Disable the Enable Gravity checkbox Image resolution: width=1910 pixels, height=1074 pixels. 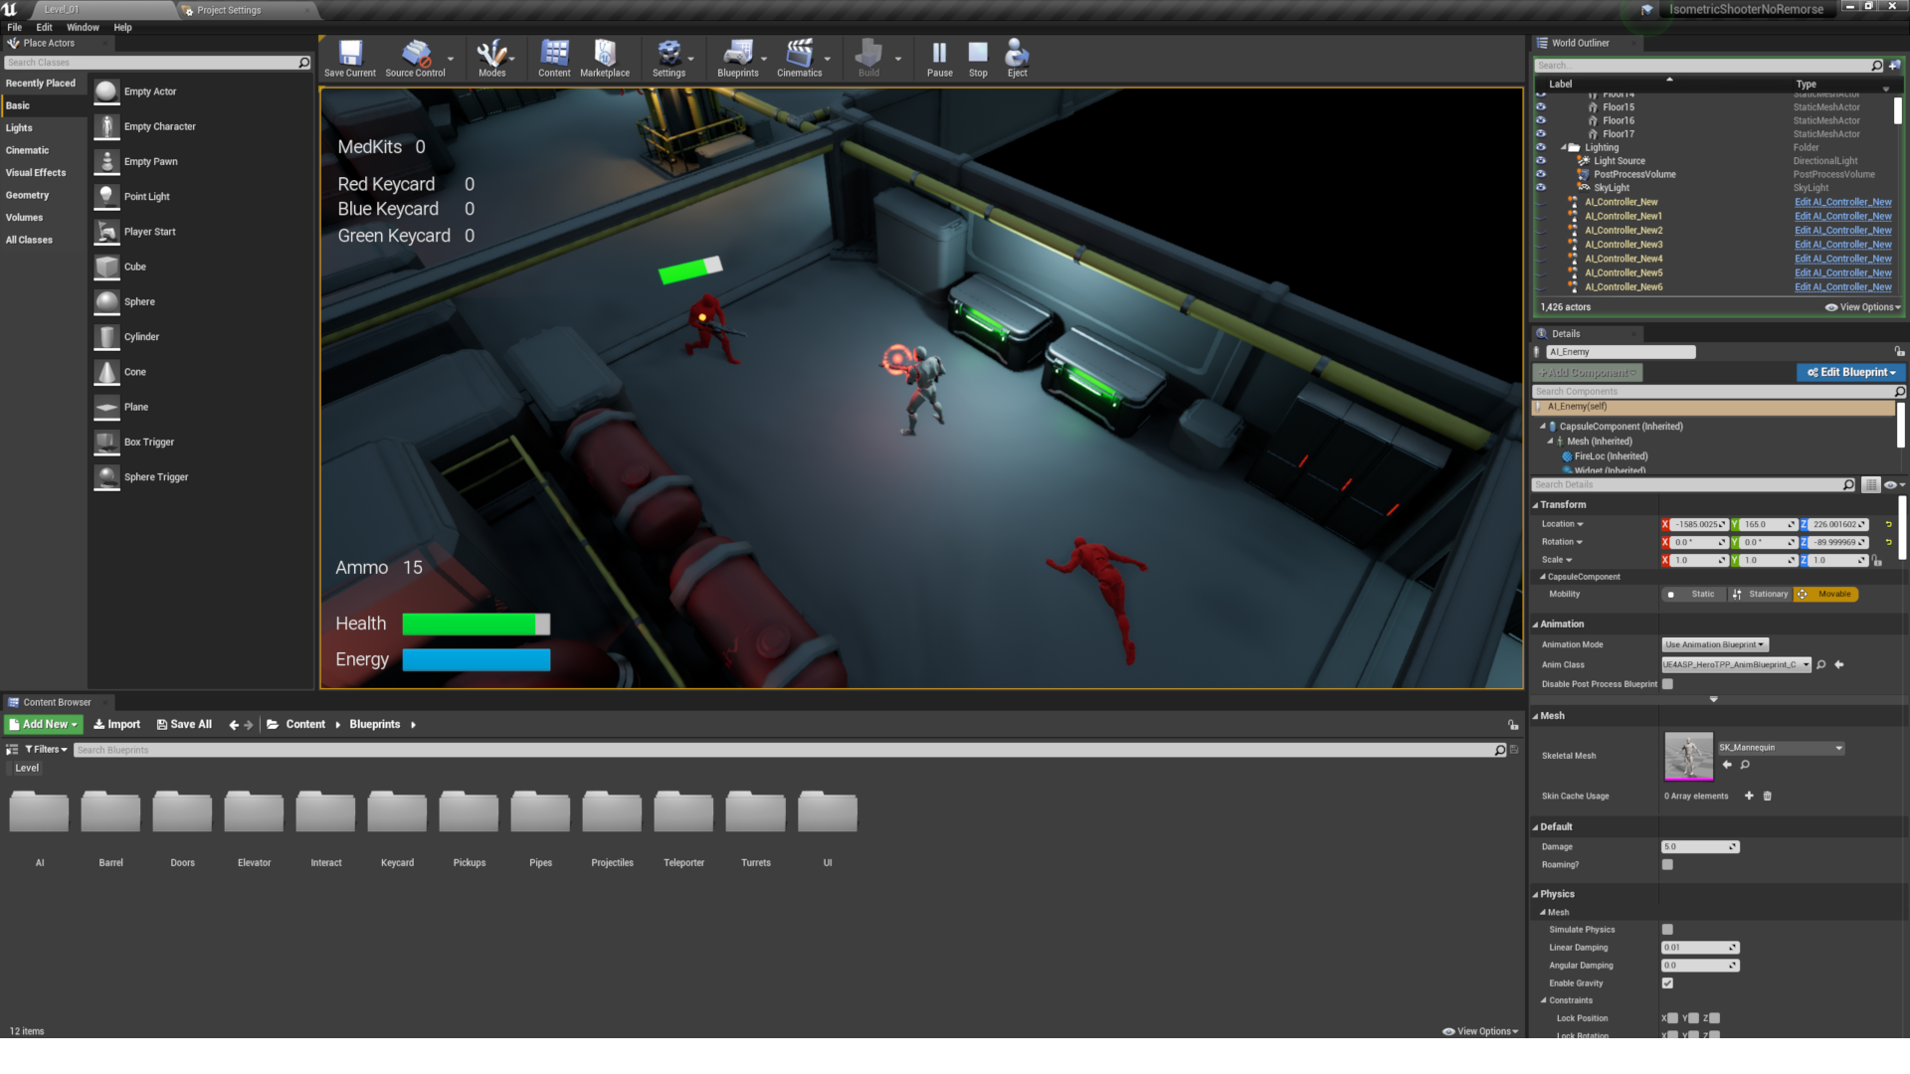tap(1667, 983)
